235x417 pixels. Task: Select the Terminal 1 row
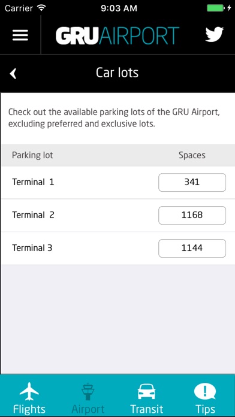(x=118, y=182)
